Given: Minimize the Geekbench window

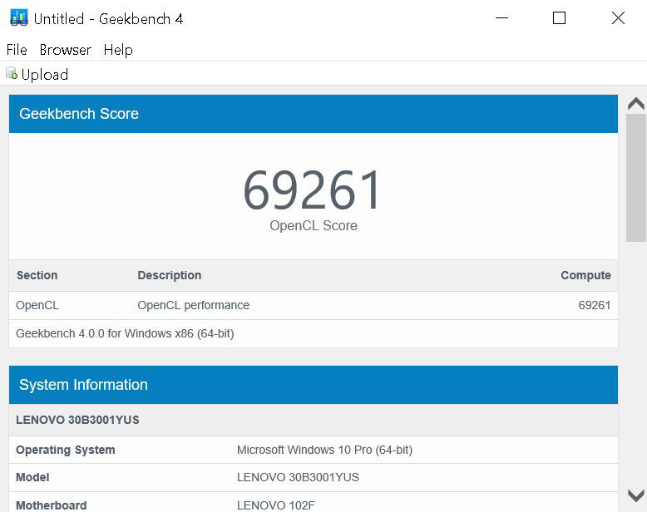Looking at the screenshot, I should (501, 18).
